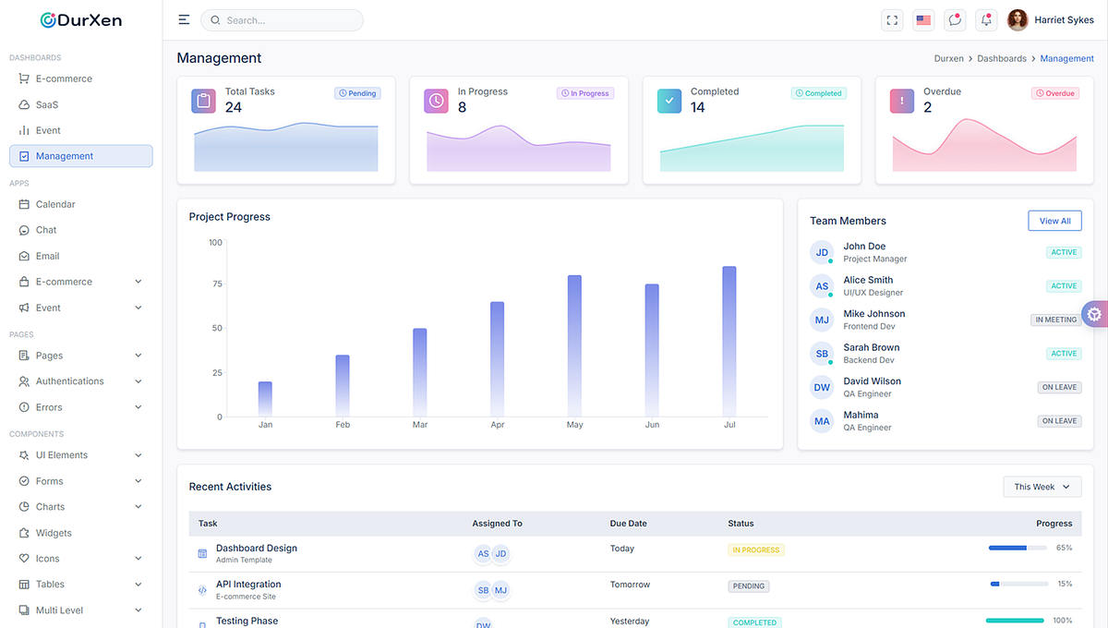Expand the Authentications section
The height and width of the screenshot is (628, 1108).
point(67,380)
